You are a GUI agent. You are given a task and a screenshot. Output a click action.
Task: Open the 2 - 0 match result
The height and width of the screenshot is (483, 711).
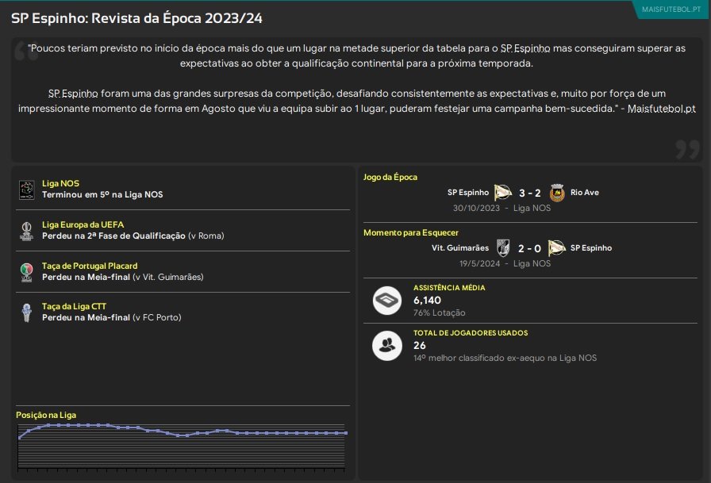(529, 248)
